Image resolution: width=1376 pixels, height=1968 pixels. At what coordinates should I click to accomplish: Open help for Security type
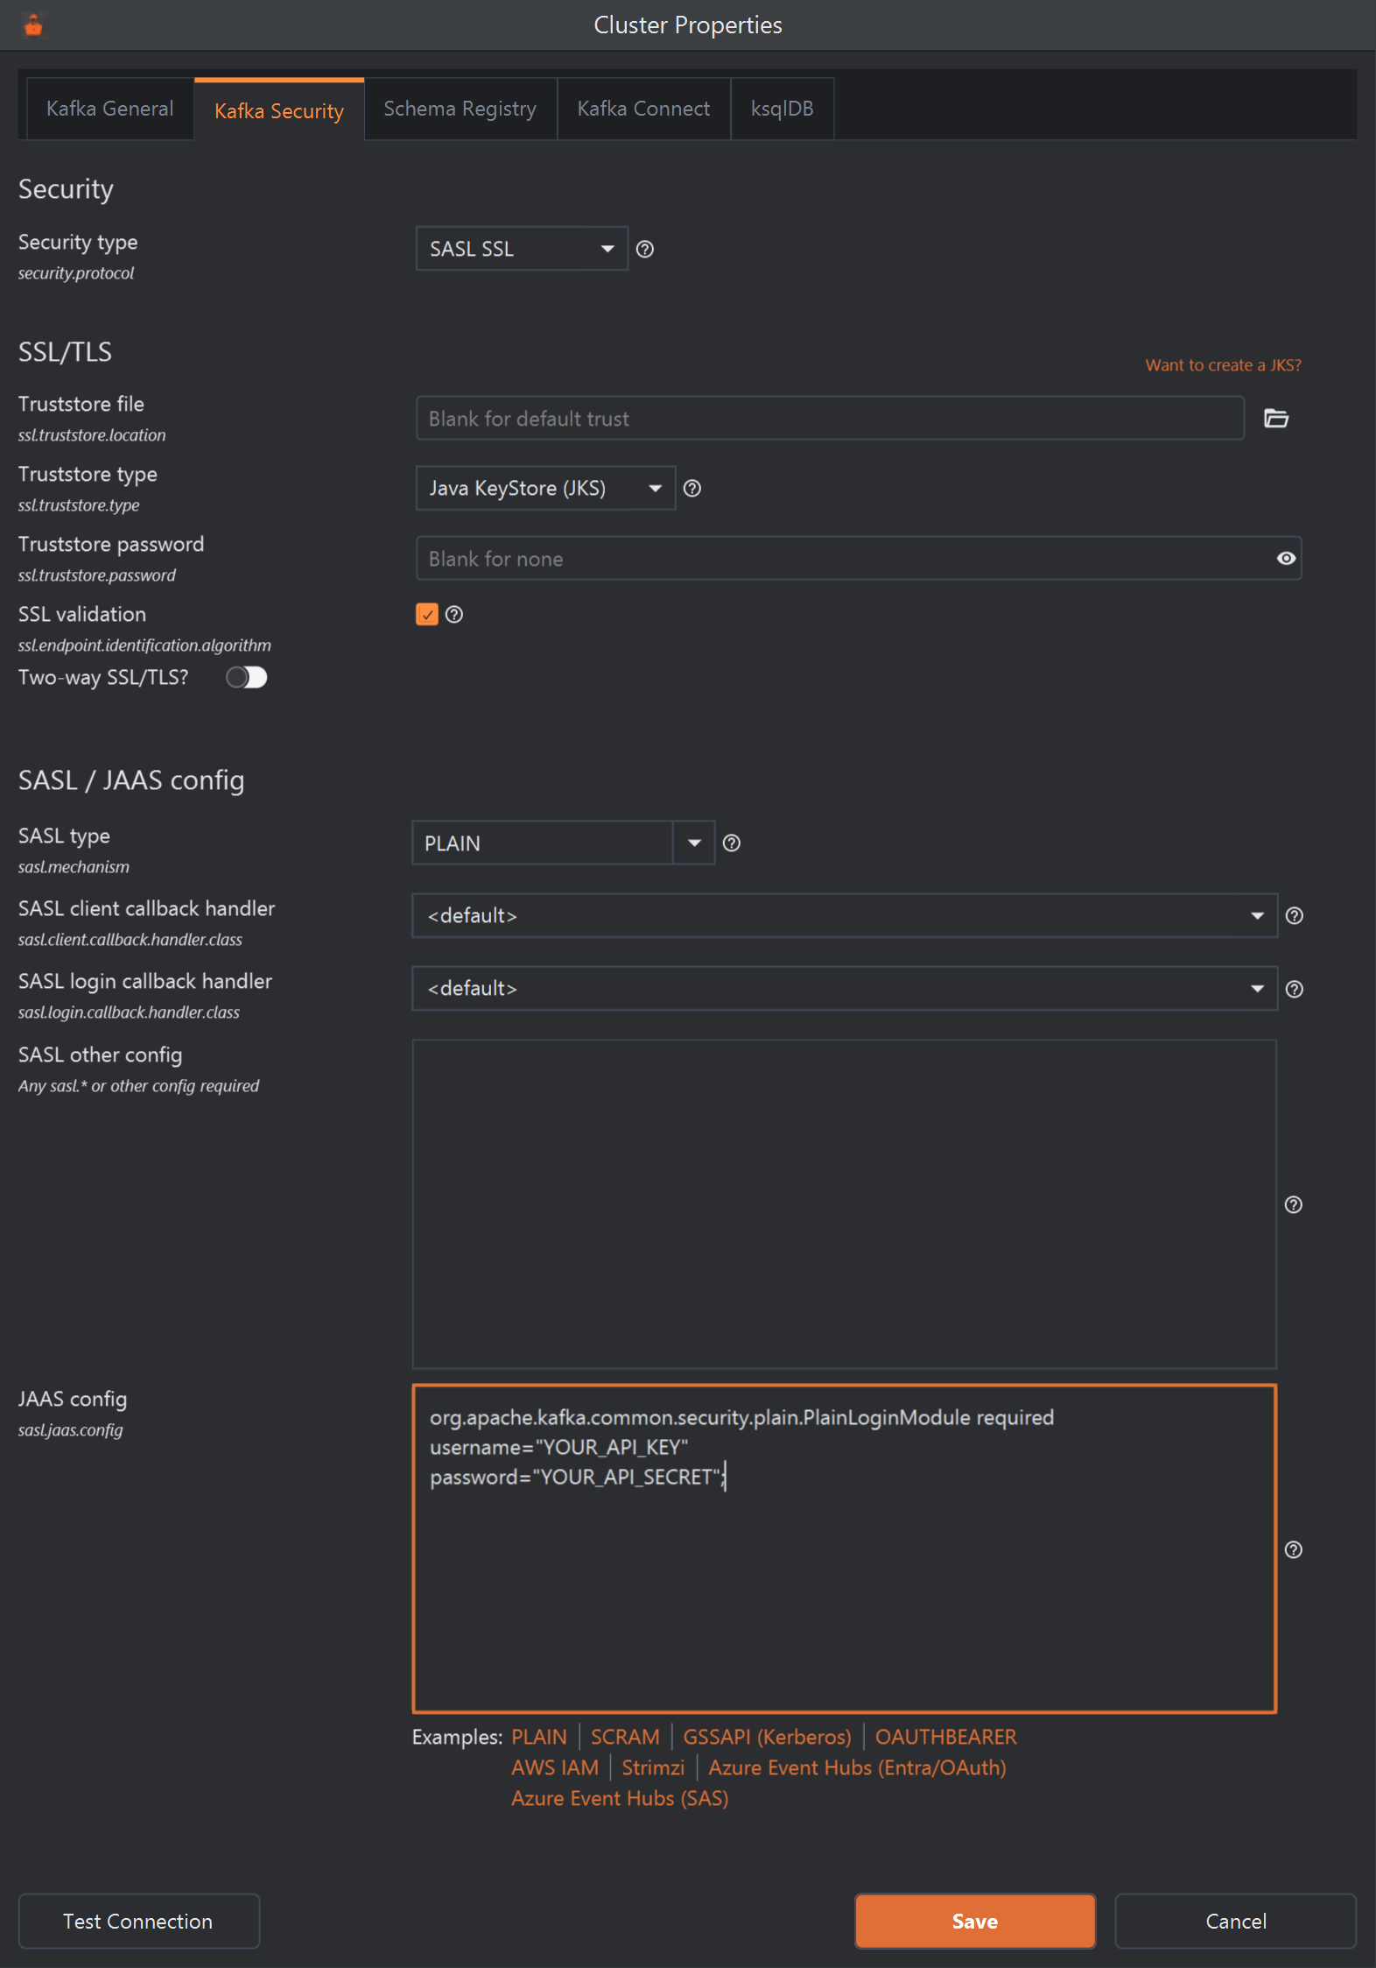[x=645, y=250]
